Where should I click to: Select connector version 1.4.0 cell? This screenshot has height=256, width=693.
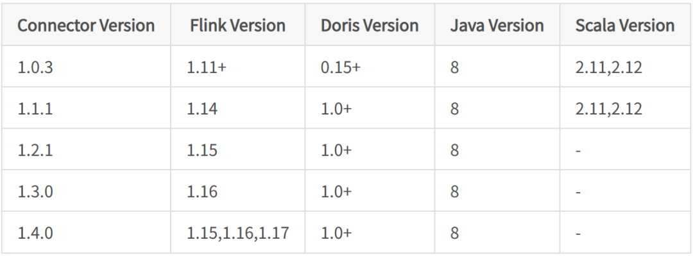[35, 232]
